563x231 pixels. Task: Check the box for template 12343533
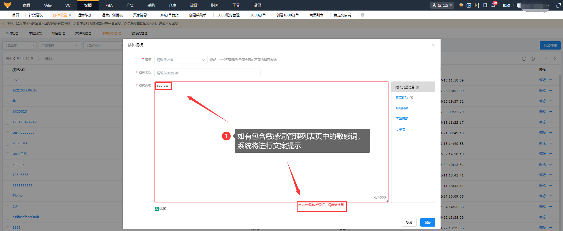click(7, 175)
